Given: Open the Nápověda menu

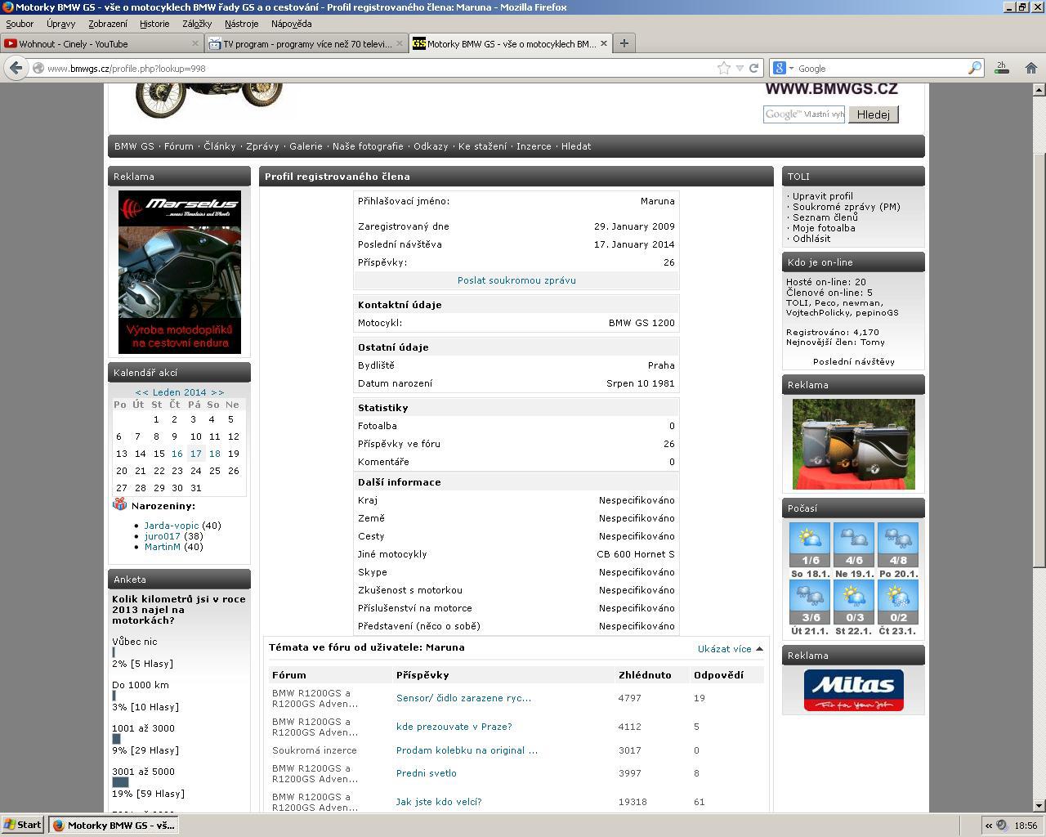Looking at the screenshot, I should [x=291, y=24].
